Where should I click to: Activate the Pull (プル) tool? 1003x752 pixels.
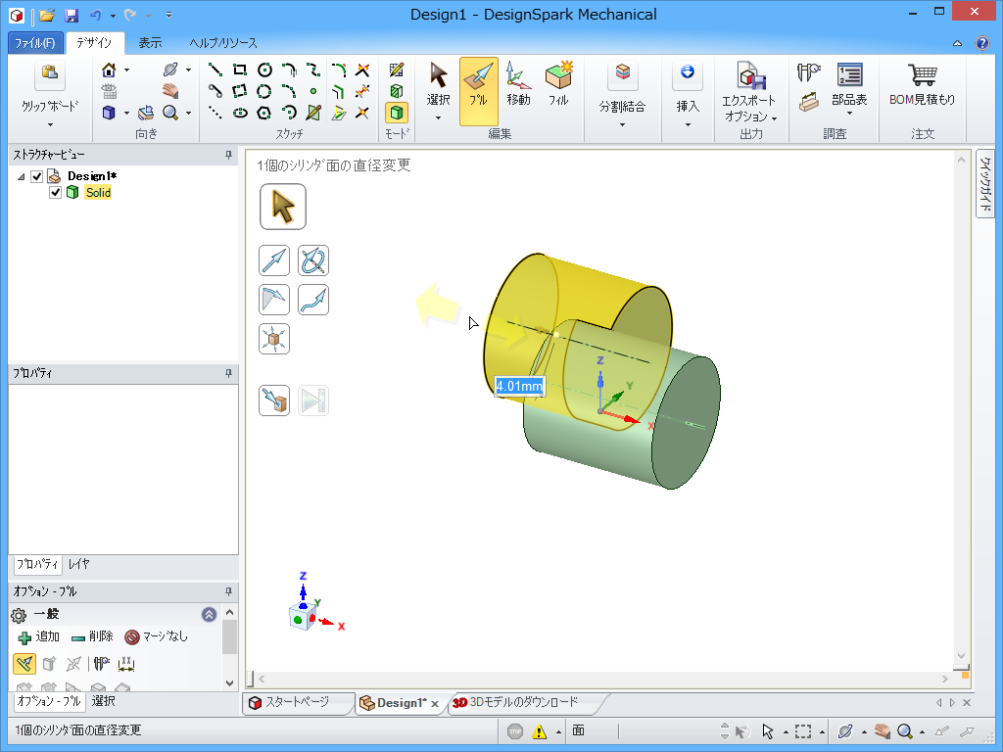[x=478, y=91]
